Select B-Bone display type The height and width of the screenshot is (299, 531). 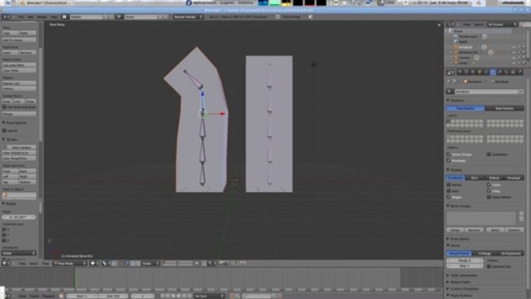point(494,178)
